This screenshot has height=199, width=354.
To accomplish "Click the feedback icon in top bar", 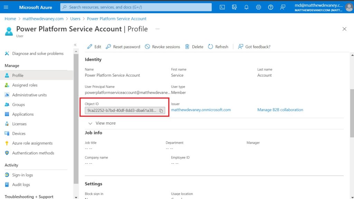I will (282, 7).
